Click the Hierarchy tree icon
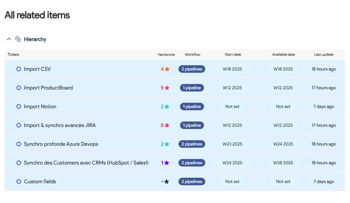This screenshot has height=203, width=350. (18, 39)
